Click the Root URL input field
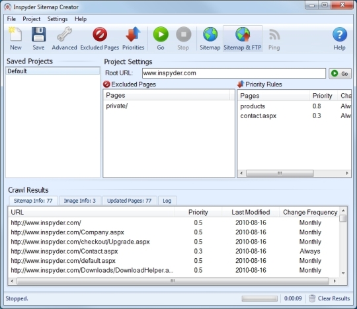This screenshot has height=309, width=357. click(x=234, y=73)
